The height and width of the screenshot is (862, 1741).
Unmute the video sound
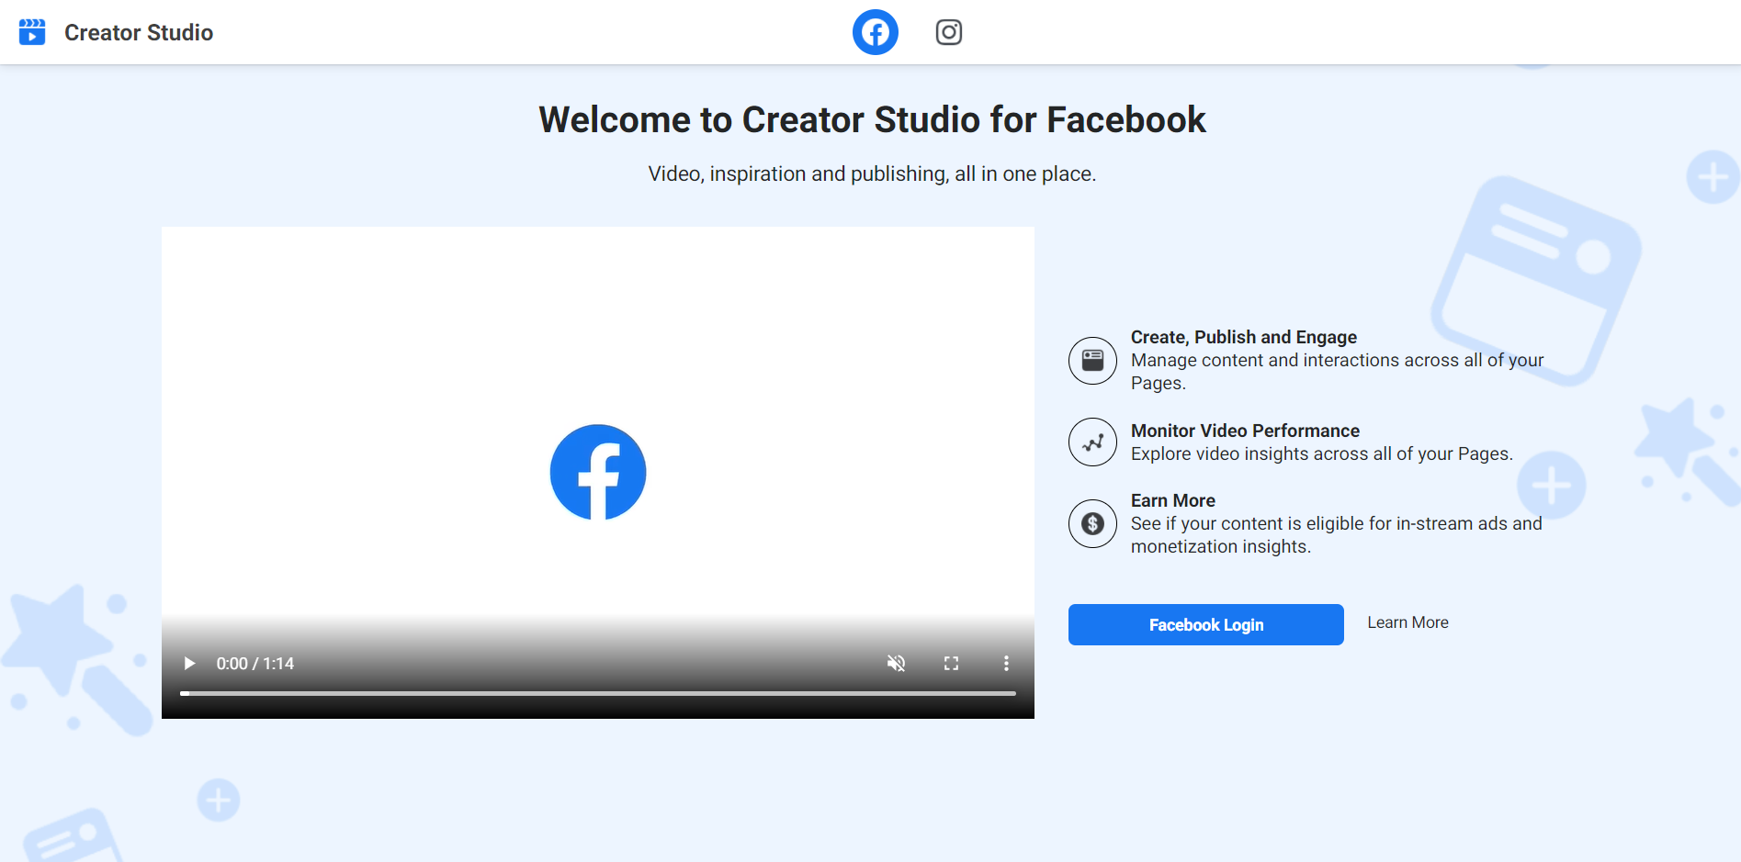(896, 663)
